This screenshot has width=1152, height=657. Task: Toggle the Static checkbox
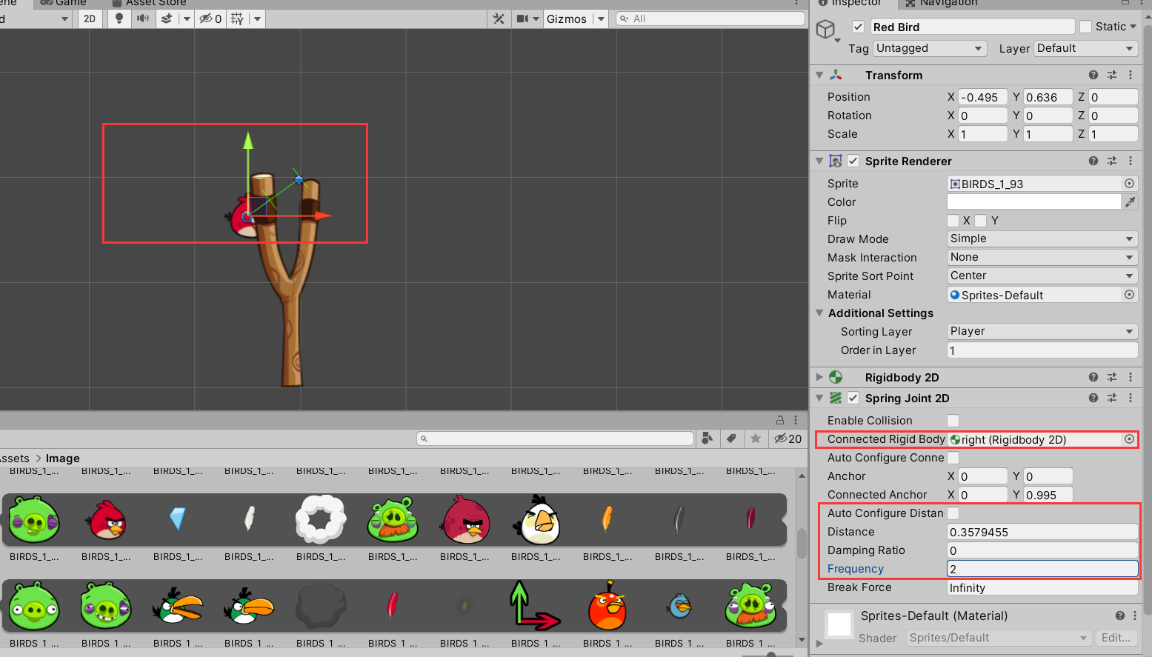1086,27
